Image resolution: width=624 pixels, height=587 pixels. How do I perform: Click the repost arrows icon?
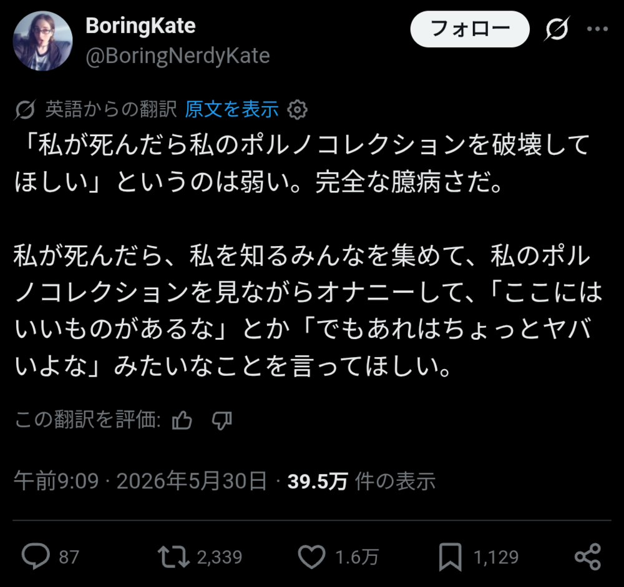tap(173, 557)
